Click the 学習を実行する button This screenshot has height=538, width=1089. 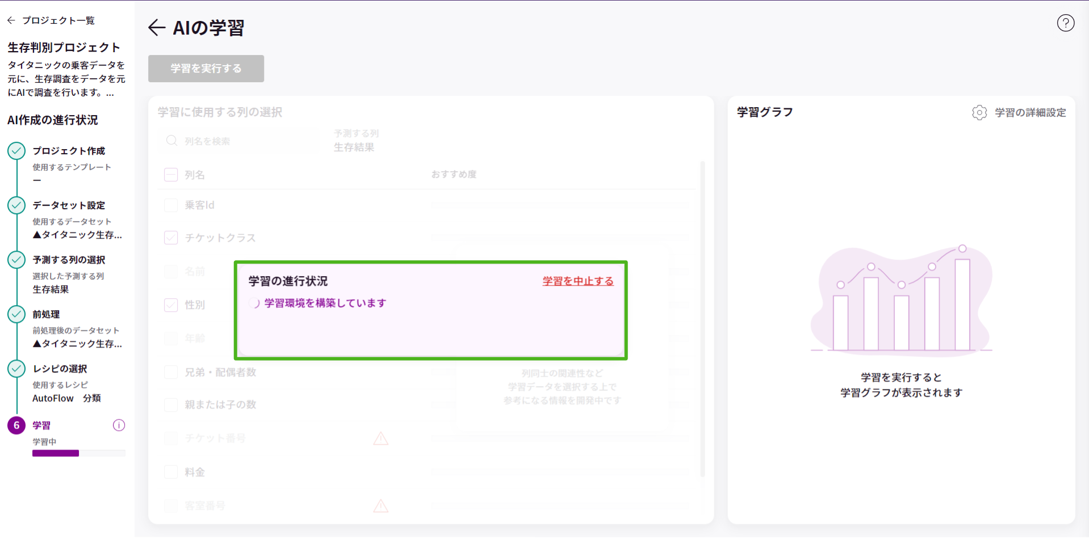click(206, 69)
